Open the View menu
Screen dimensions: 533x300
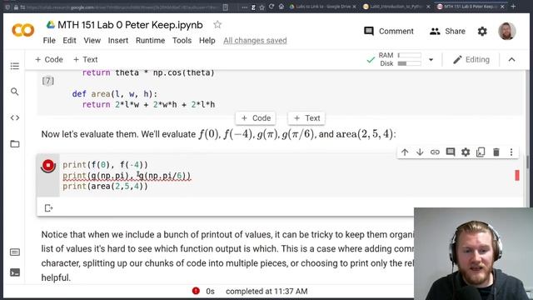point(92,41)
